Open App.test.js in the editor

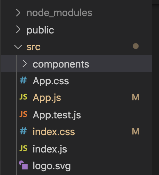(57, 115)
